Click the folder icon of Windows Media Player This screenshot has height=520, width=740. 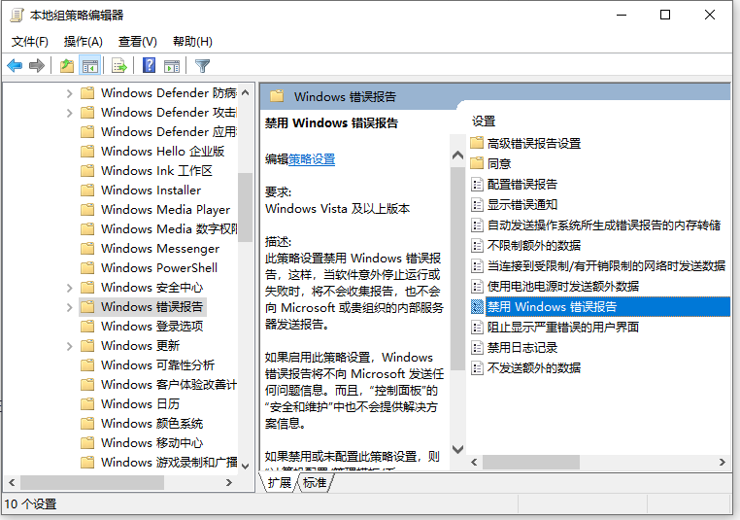tap(87, 209)
